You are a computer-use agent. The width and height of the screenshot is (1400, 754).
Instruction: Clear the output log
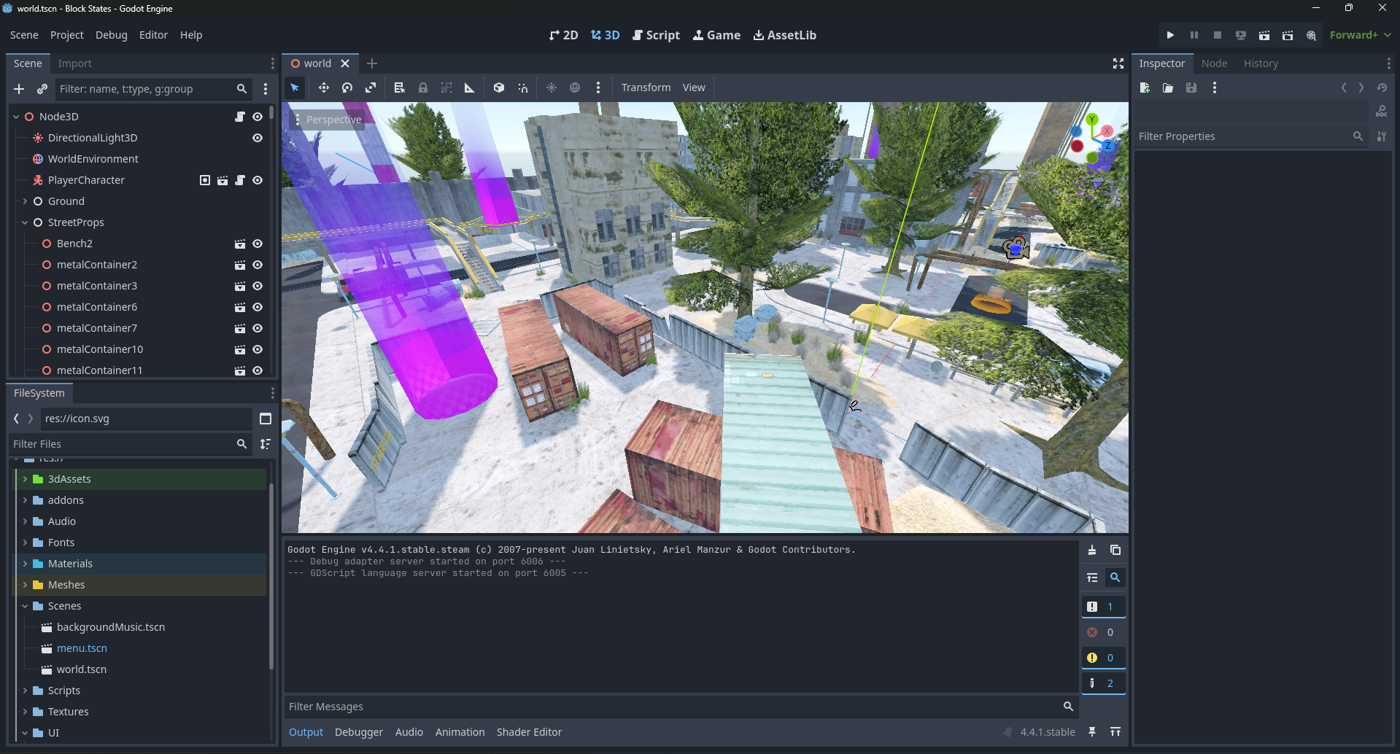(x=1091, y=551)
